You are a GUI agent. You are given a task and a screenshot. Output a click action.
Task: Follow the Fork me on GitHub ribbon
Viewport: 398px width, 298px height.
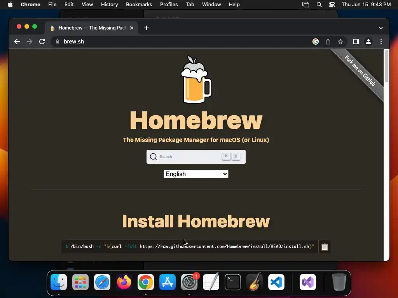point(360,71)
